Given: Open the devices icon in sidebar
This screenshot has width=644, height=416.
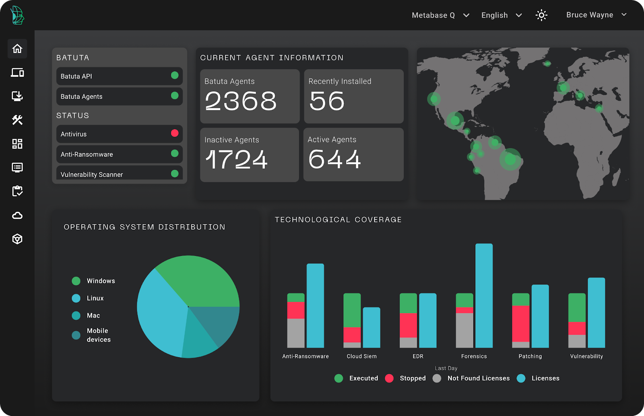Looking at the screenshot, I should pos(17,72).
